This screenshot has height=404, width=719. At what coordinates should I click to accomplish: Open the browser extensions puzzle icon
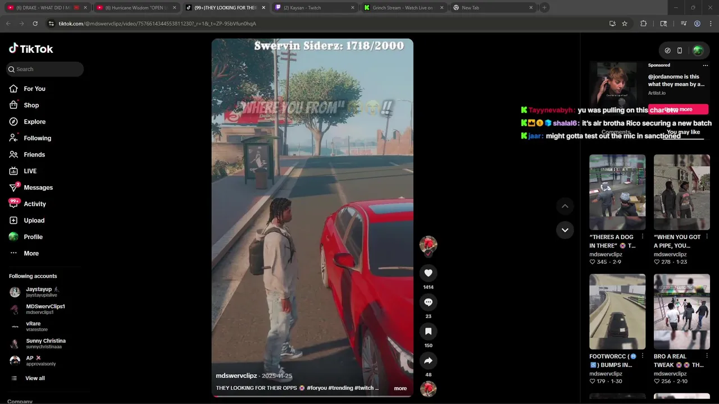point(644,24)
